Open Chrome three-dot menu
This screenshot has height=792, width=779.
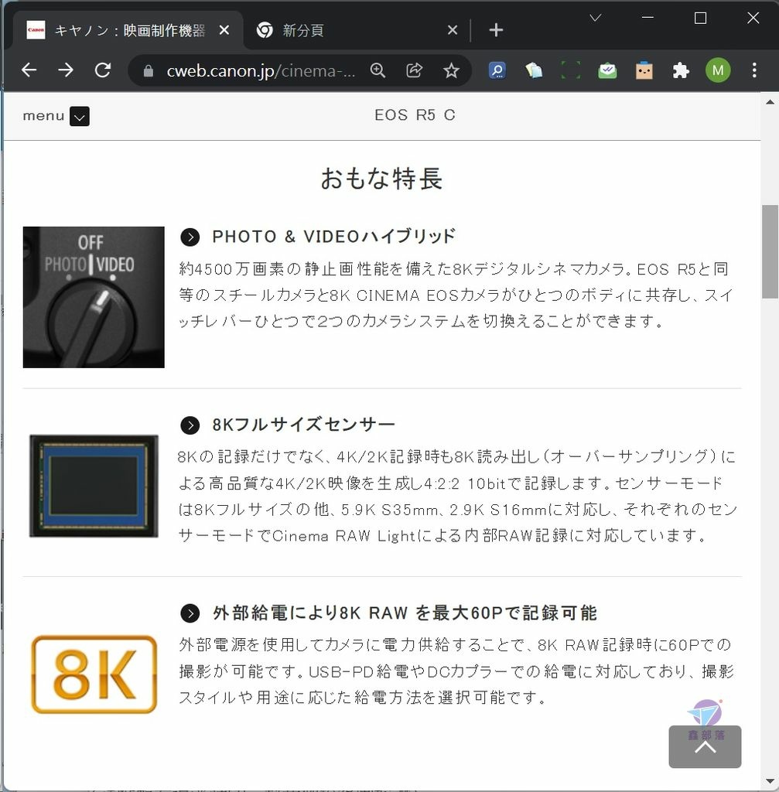754,70
